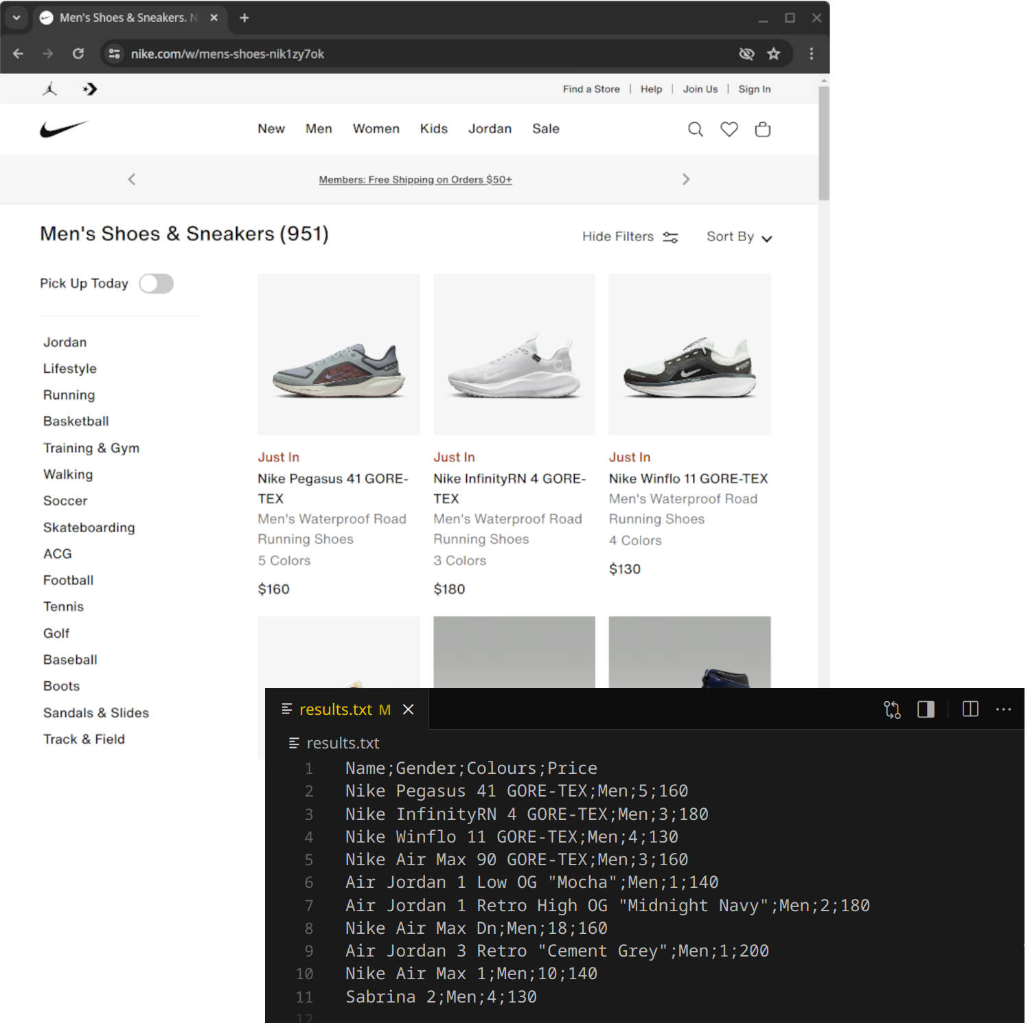This screenshot has width=1030, height=1030.
Task: Select the results.txt editor tab
Action: pos(336,709)
